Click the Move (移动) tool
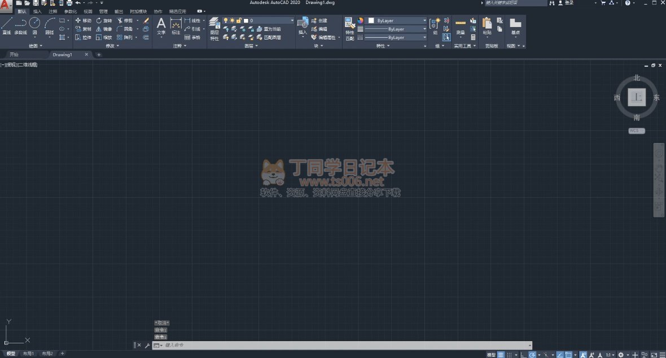 [x=83, y=20]
